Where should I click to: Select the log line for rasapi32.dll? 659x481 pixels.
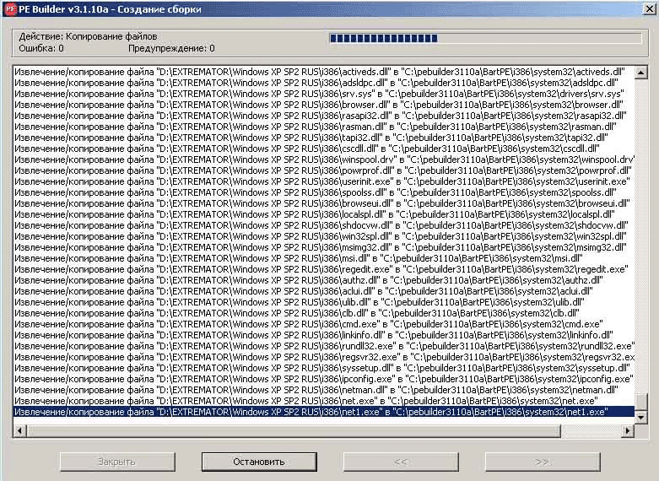(x=324, y=116)
